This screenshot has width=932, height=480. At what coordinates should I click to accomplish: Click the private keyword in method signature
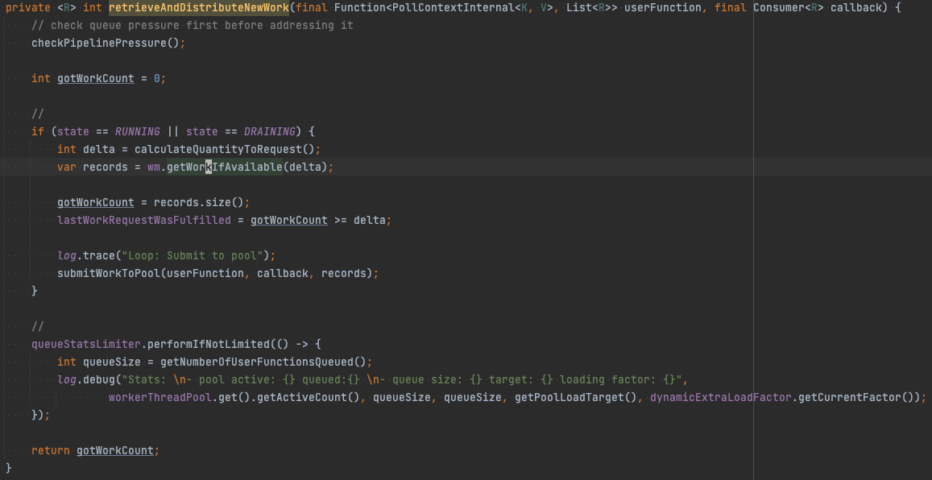point(28,8)
